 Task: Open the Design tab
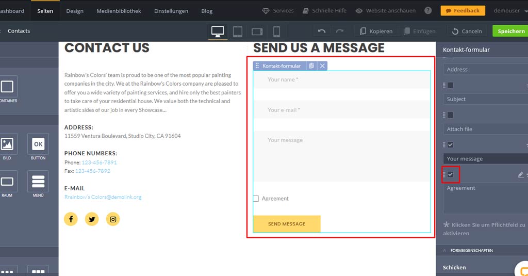coord(75,11)
